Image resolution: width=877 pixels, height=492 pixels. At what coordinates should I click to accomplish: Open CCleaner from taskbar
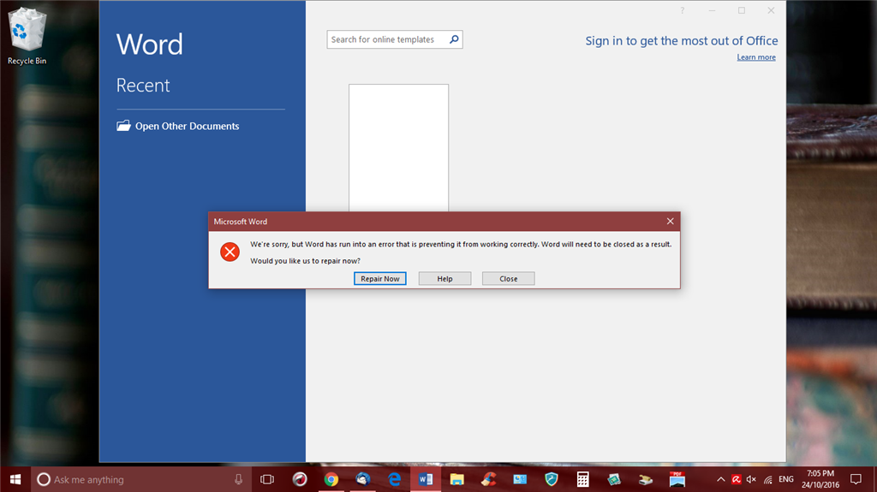488,479
